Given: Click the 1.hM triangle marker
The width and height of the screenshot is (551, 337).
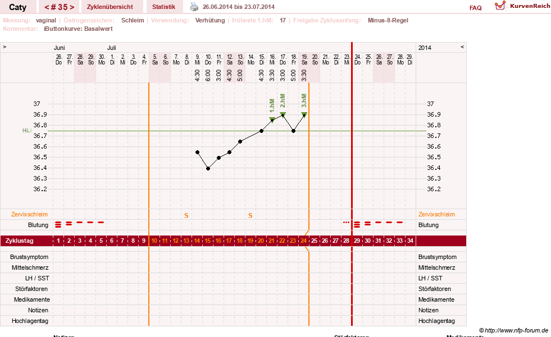Looking at the screenshot, I should 272,120.
